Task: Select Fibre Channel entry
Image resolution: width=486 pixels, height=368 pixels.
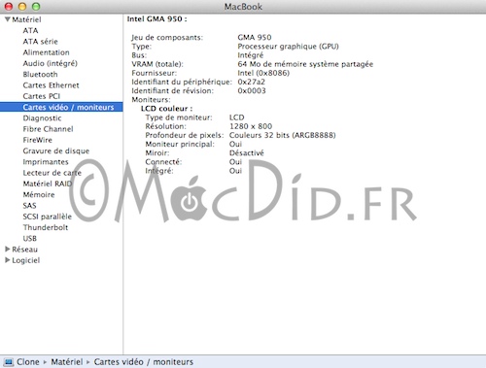Action: click(x=48, y=129)
